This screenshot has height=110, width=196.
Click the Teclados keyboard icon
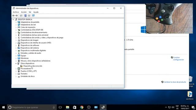19,74
